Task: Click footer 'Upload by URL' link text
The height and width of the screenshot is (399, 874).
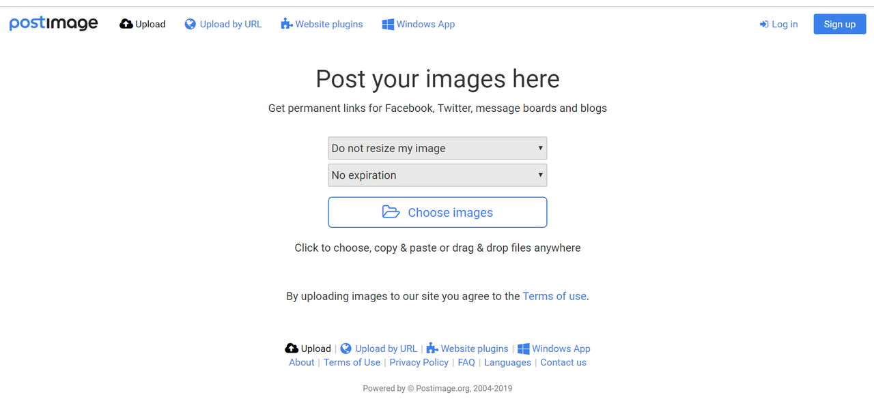Action: [386, 349]
